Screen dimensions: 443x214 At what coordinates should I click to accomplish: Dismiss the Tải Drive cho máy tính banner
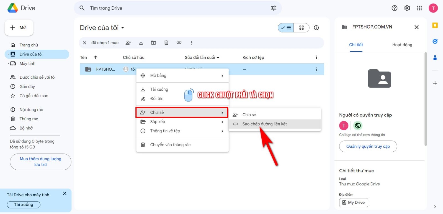(65, 193)
